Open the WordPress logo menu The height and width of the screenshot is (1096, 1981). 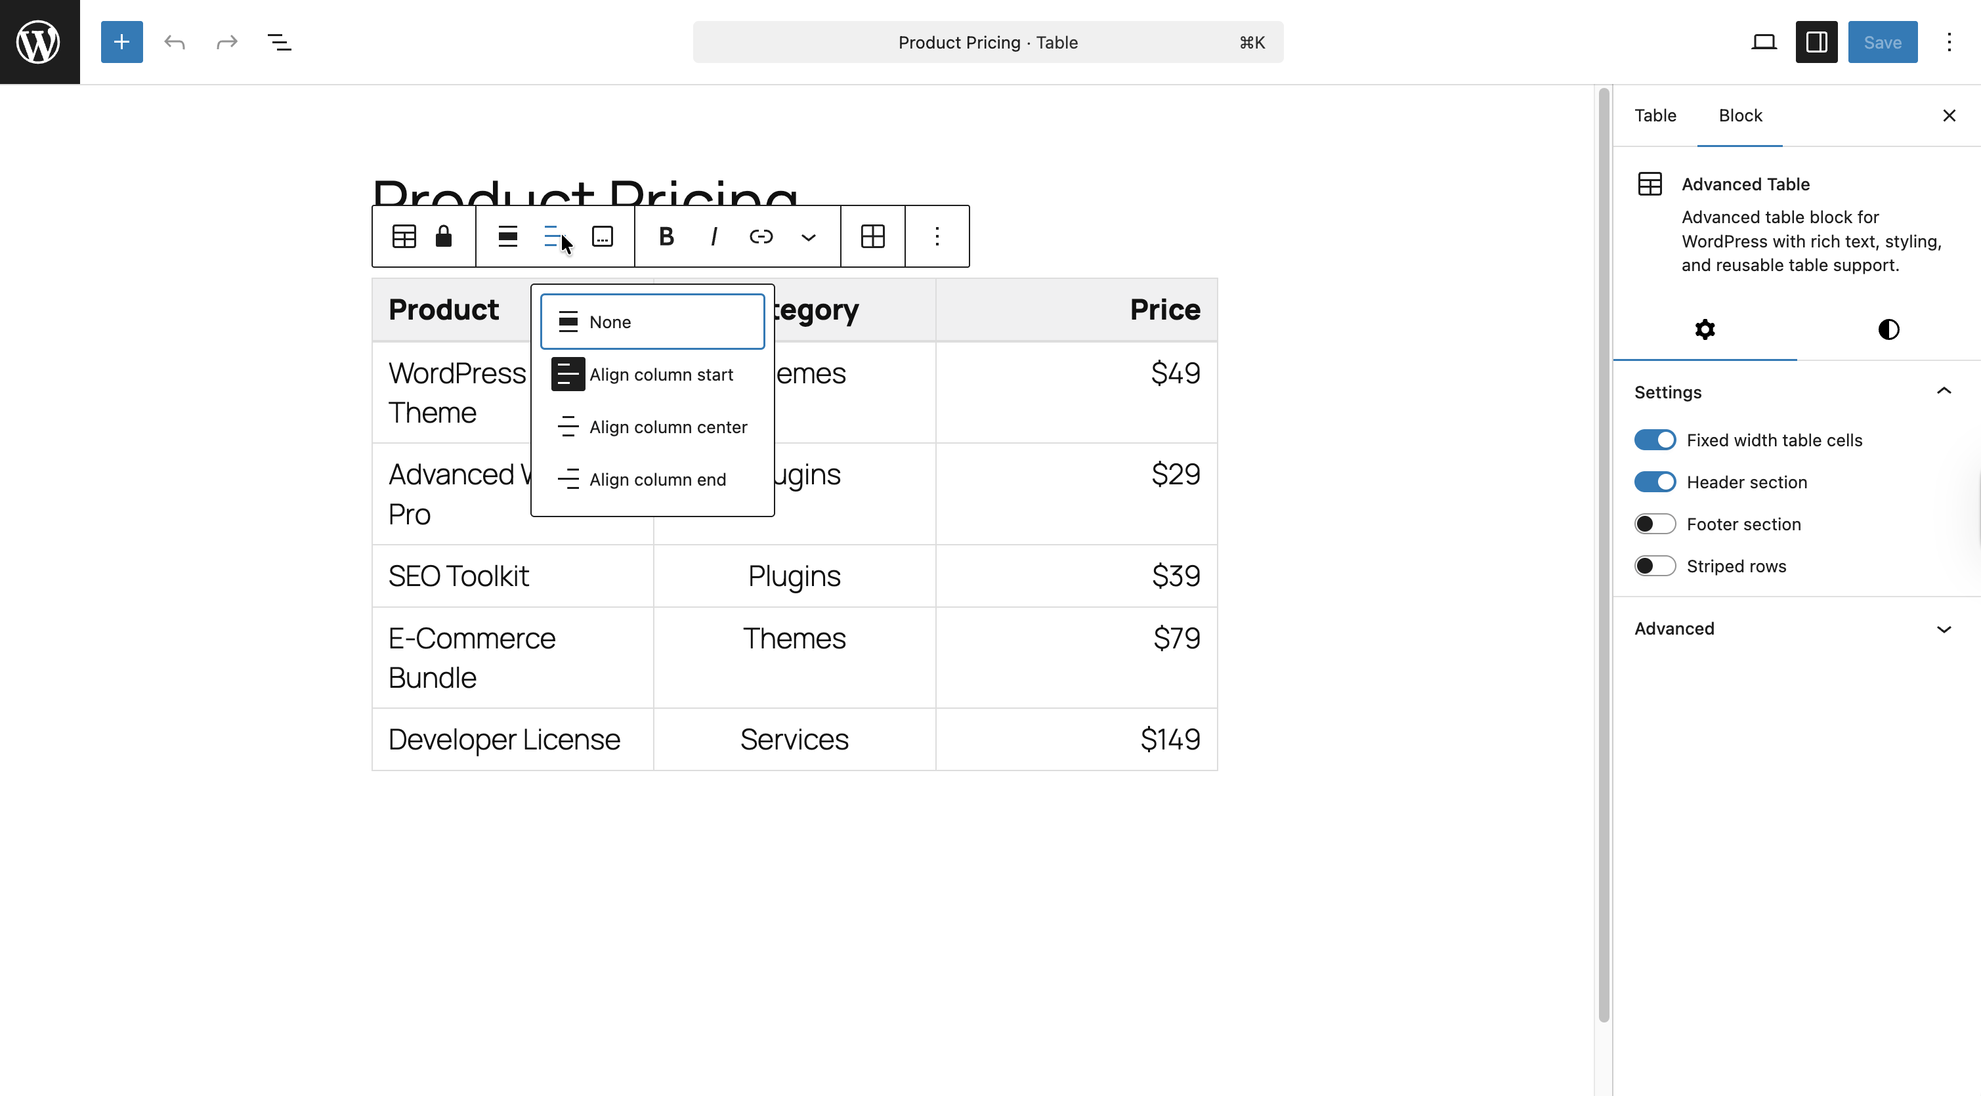(x=39, y=41)
